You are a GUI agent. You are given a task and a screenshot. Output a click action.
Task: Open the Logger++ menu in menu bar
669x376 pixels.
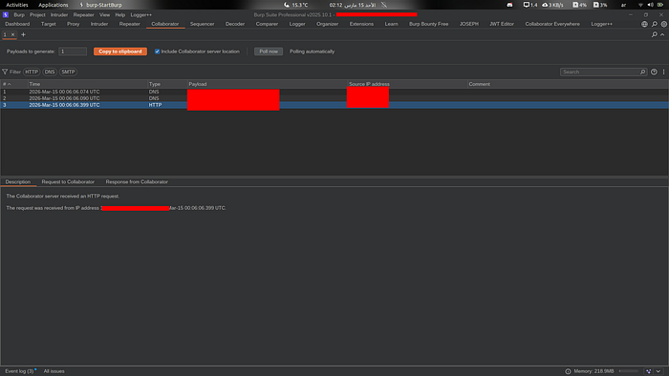(x=140, y=15)
